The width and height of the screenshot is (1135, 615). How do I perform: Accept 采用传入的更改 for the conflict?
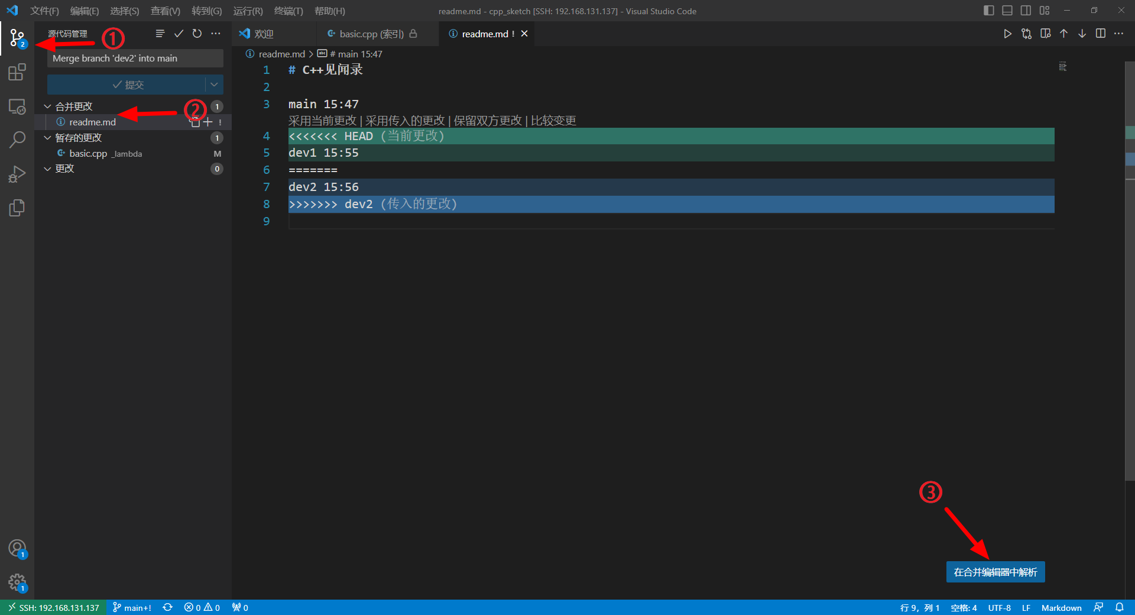(405, 121)
